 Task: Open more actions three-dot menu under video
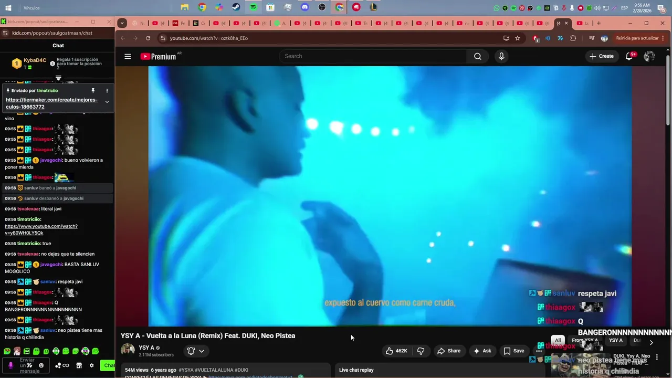tap(539, 351)
